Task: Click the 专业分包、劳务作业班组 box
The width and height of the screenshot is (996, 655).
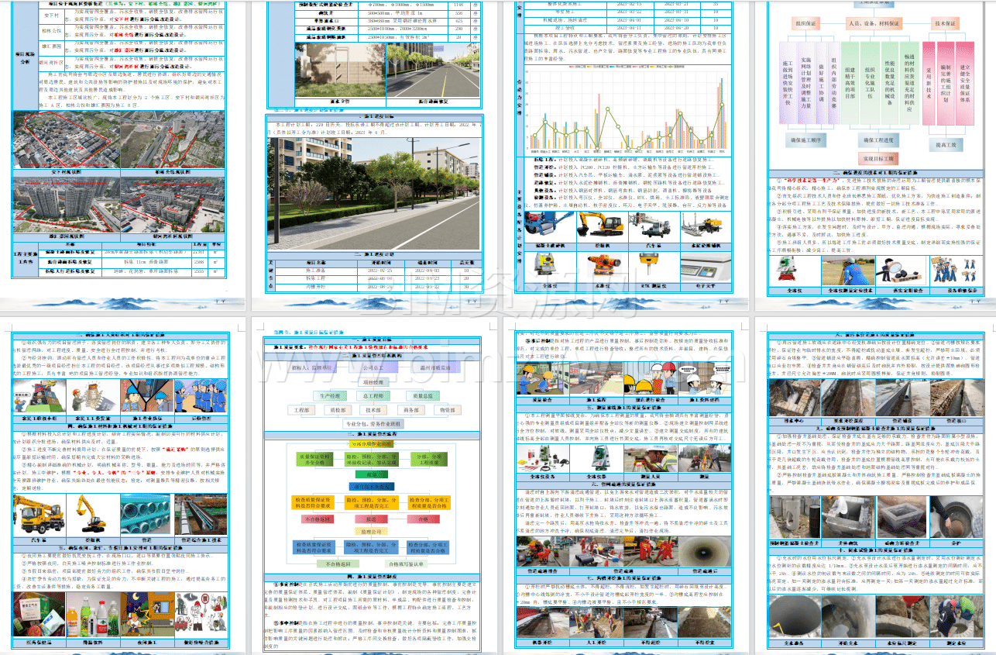Action: (374, 424)
